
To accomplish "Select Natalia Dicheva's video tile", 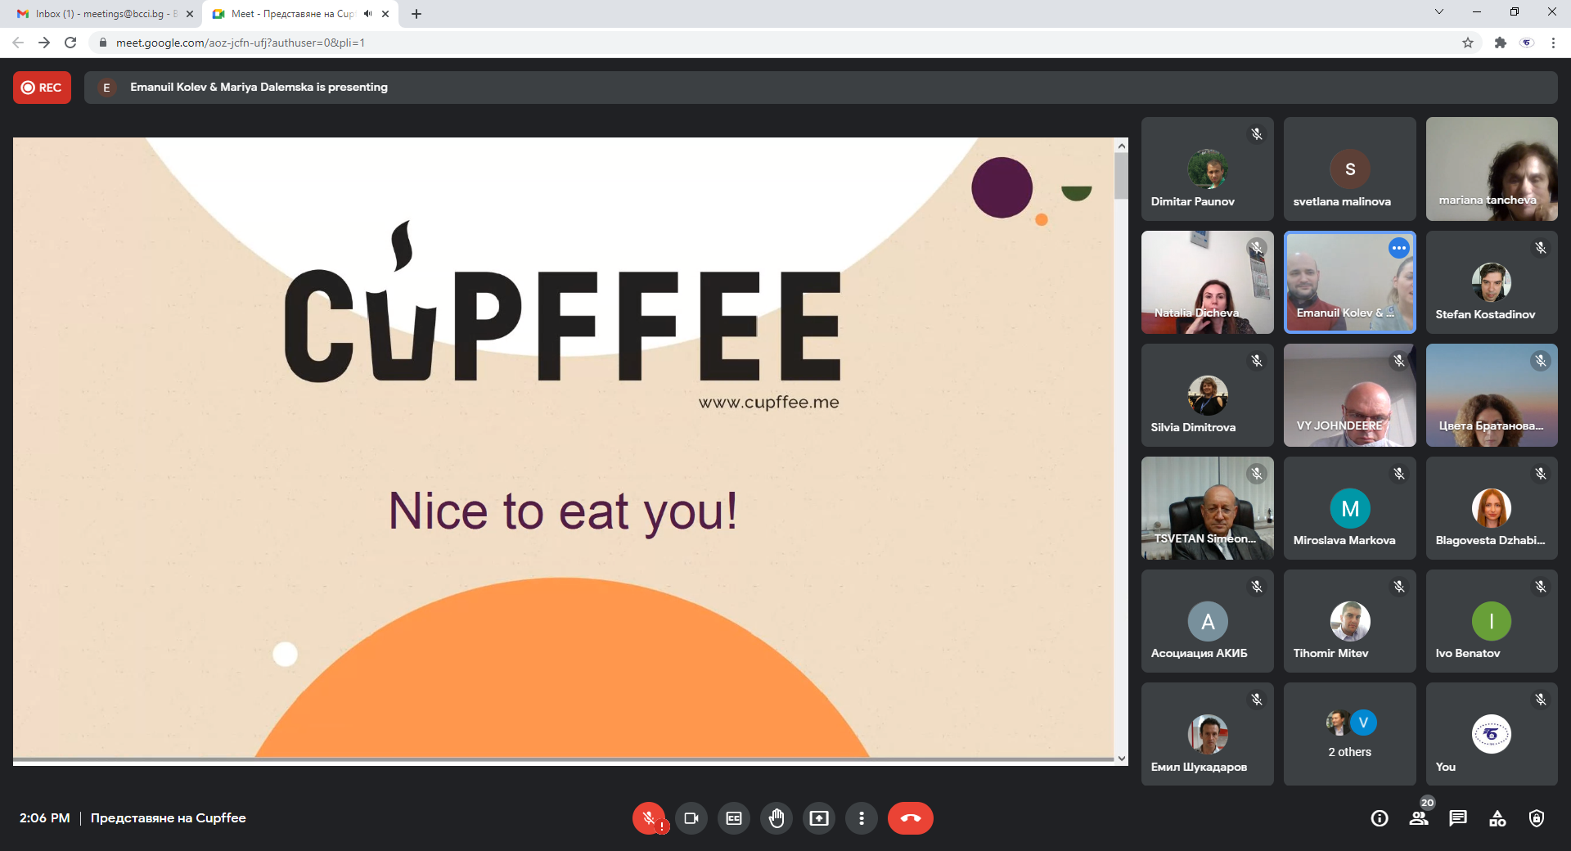I will click(1208, 282).
